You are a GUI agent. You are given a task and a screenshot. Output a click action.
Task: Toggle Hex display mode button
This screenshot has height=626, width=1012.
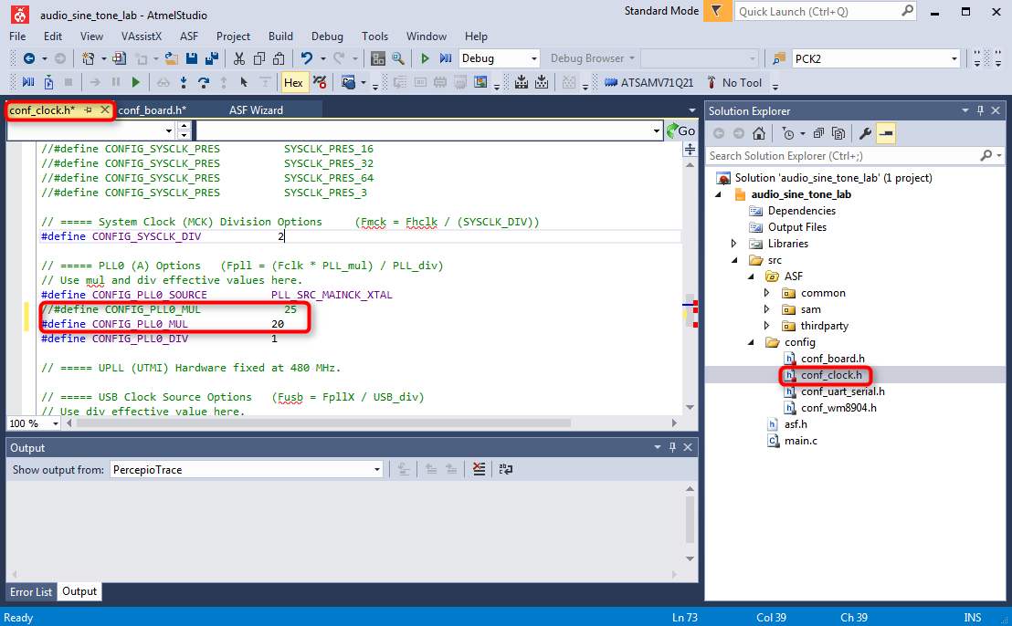293,82
